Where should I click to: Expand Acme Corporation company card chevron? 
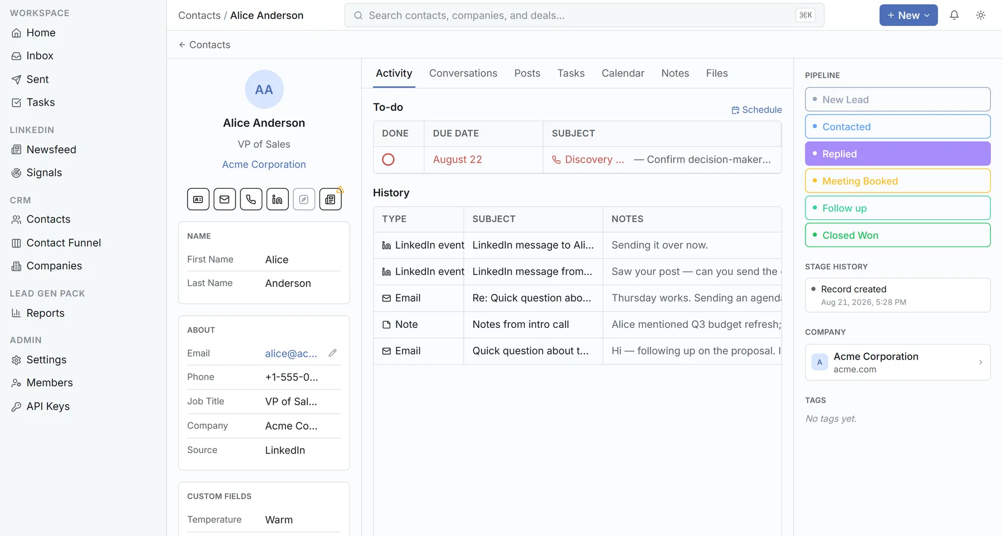[980, 362]
